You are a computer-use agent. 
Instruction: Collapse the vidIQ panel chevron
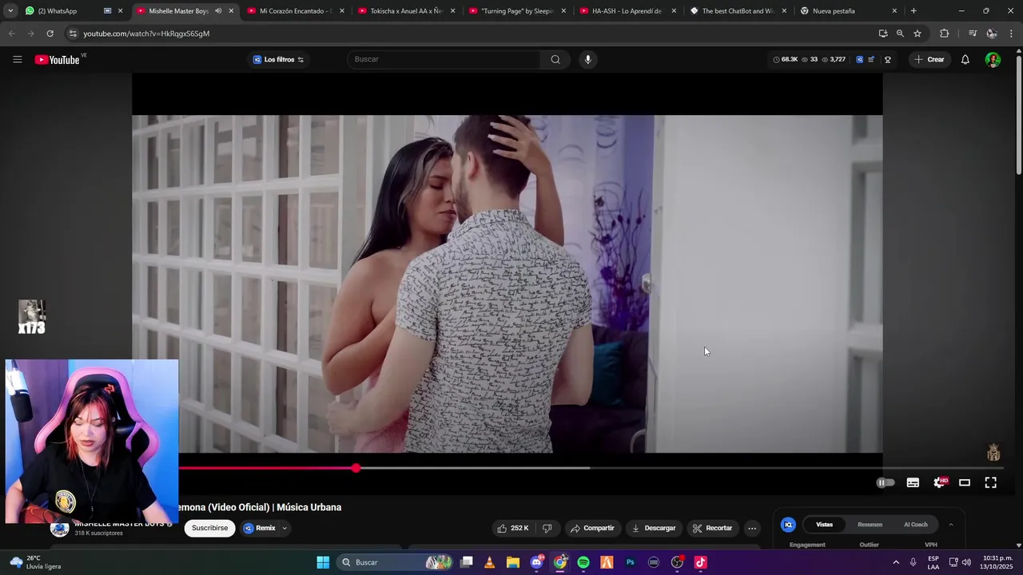point(950,525)
